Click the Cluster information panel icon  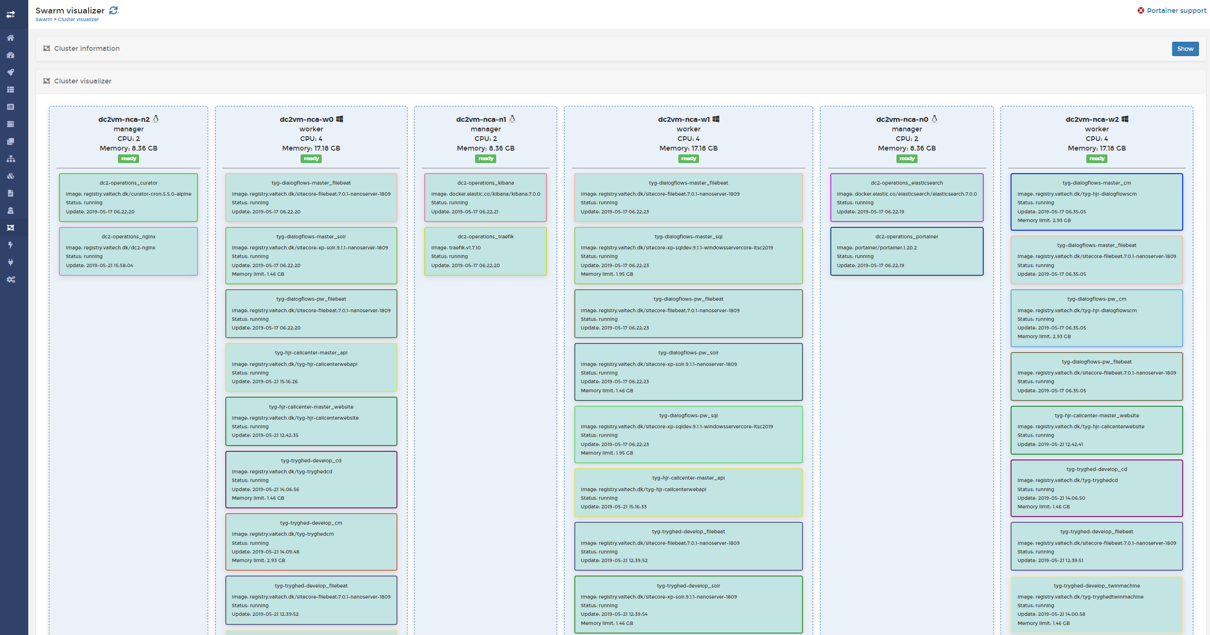[47, 48]
